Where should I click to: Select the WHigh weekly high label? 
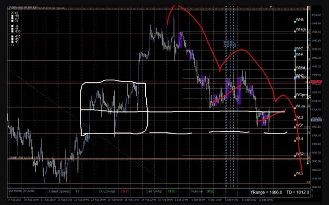tap(301, 29)
